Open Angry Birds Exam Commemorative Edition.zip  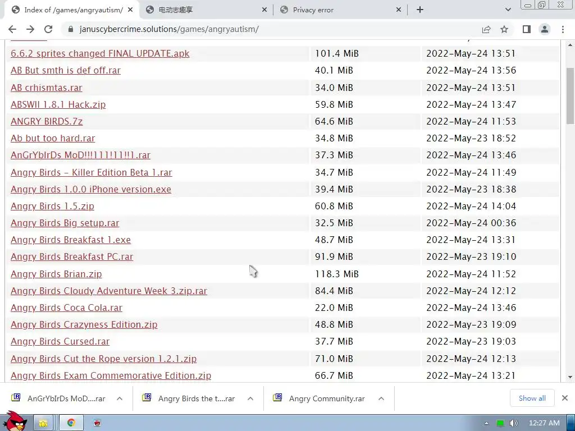click(111, 375)
